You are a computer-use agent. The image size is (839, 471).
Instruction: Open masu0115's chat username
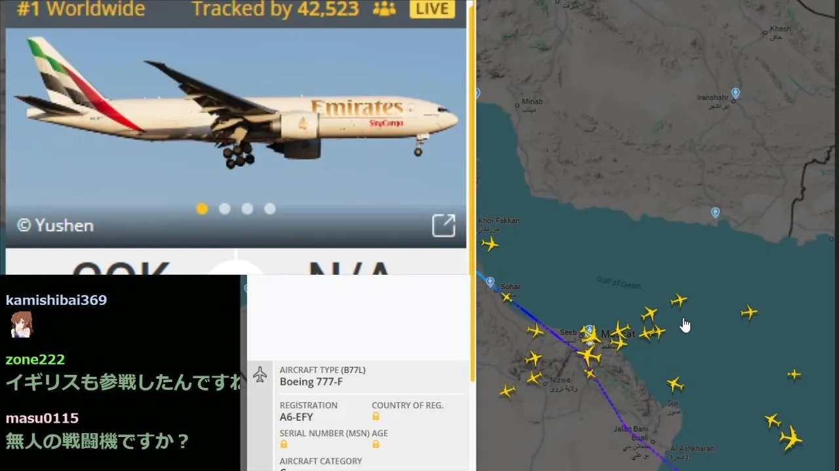pos(42,418)
